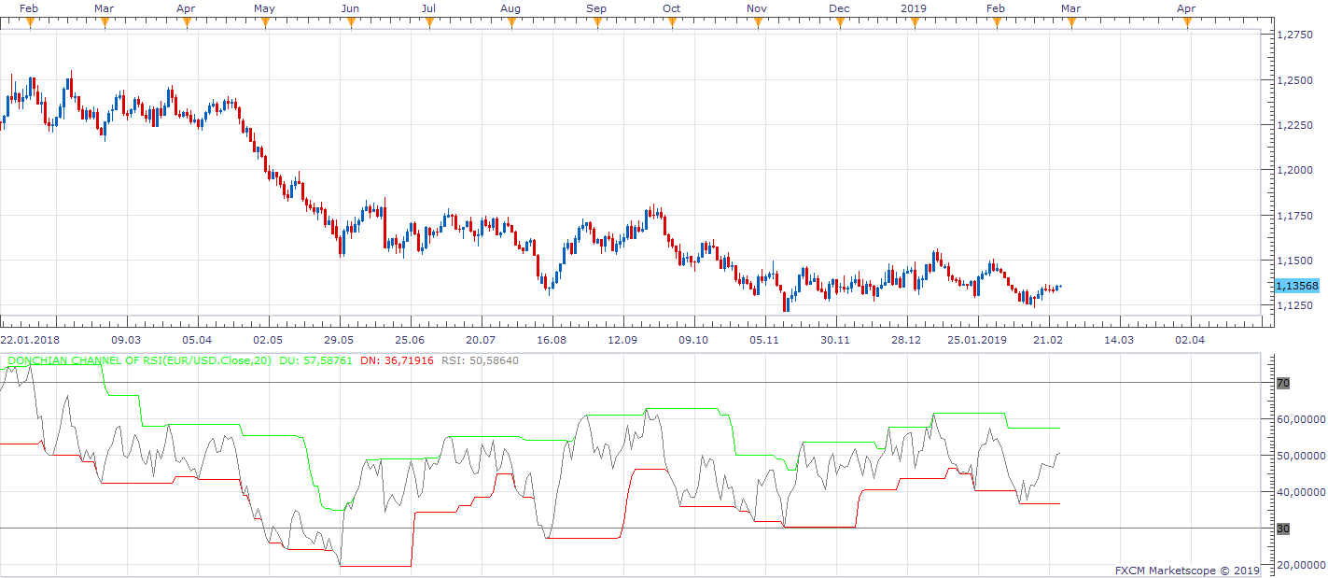
Task: Click the orange marker under Nov
Action: 757,23
